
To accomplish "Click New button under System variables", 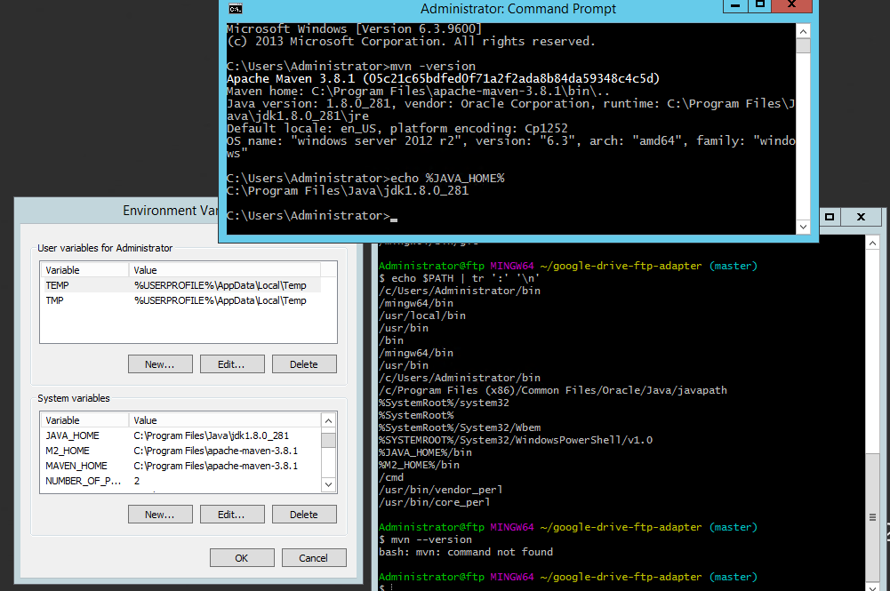I will click(160, 515).
